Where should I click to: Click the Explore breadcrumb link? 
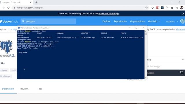click(3, 29)
